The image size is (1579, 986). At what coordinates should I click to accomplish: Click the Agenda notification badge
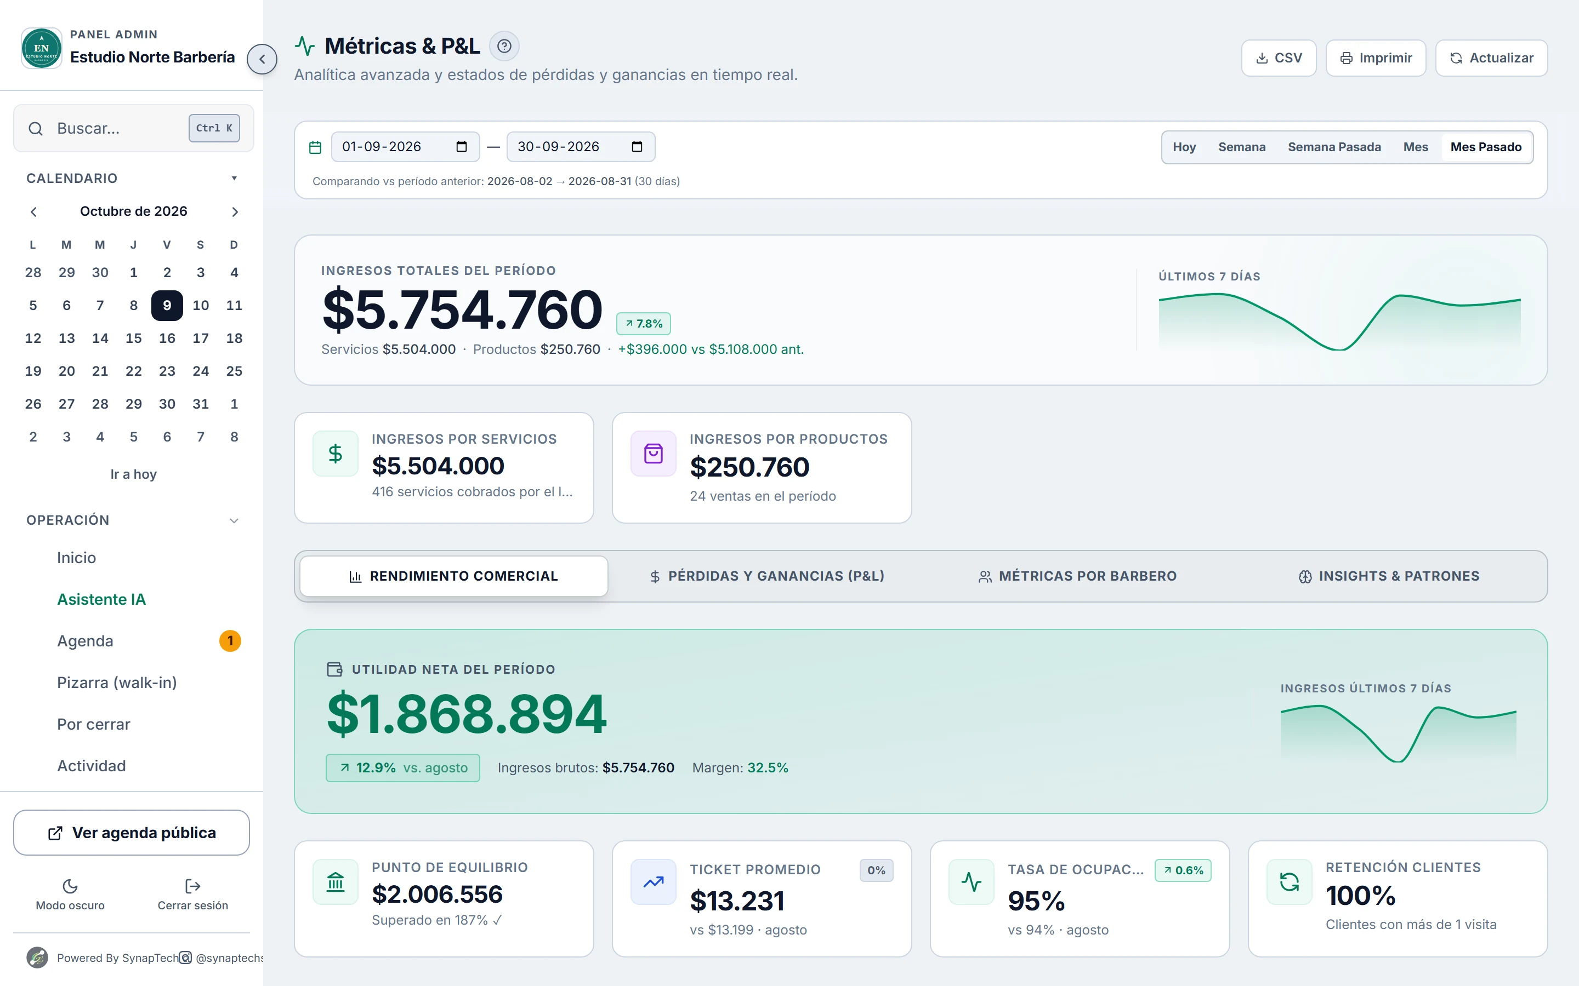coord(230,641)
